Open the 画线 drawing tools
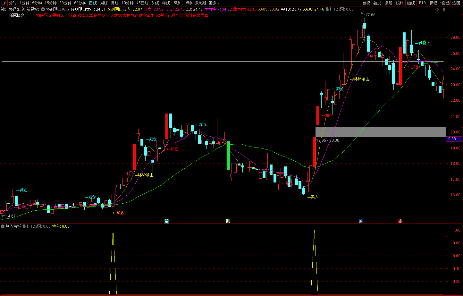This screenshot has width=463, height=296. click(x=411, y=3)
